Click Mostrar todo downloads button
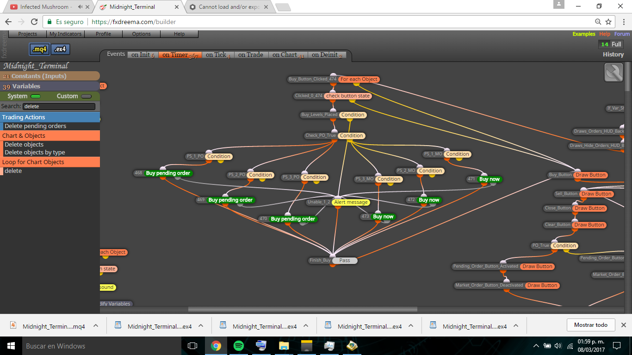The height and width of the screenshot is (355, 632). click(591, 325)
